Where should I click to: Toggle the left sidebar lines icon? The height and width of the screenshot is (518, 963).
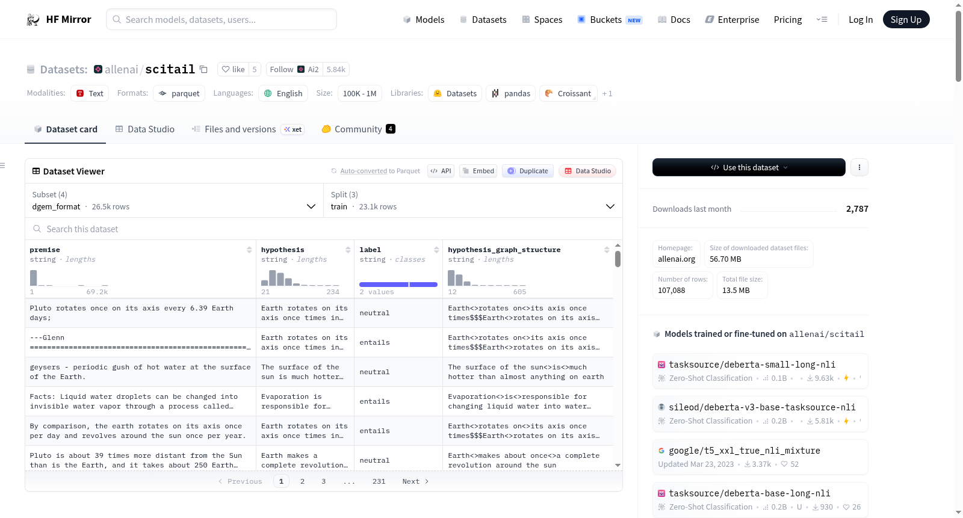click(2, 165)
